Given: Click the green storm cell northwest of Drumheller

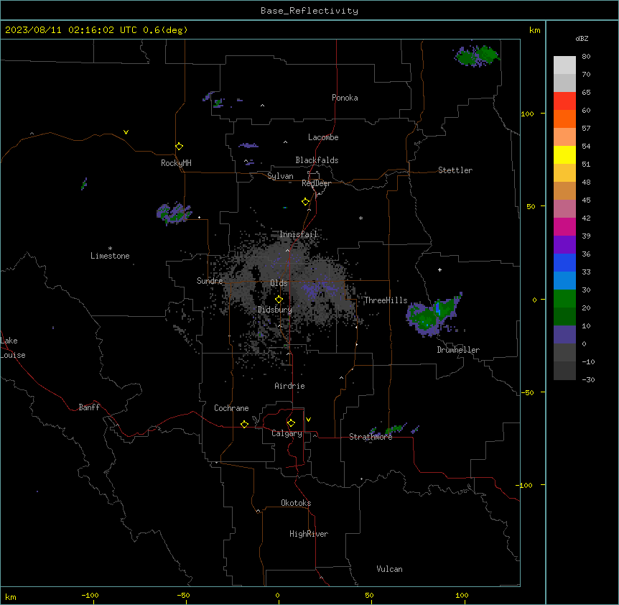Looking at the screenshot, I should pos(434,314).
